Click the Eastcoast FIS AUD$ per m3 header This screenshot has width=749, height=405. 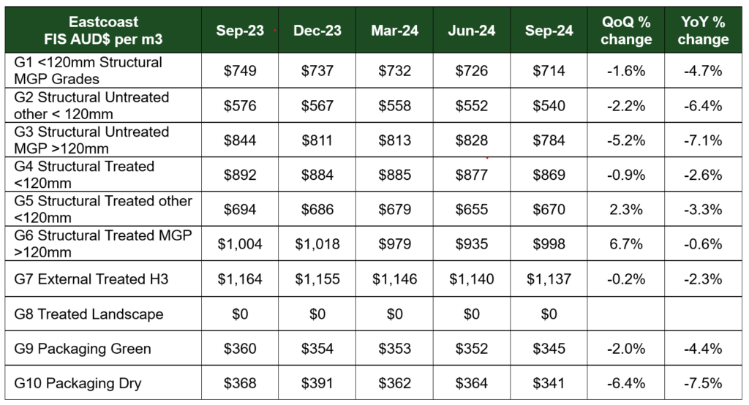(103, 30)
